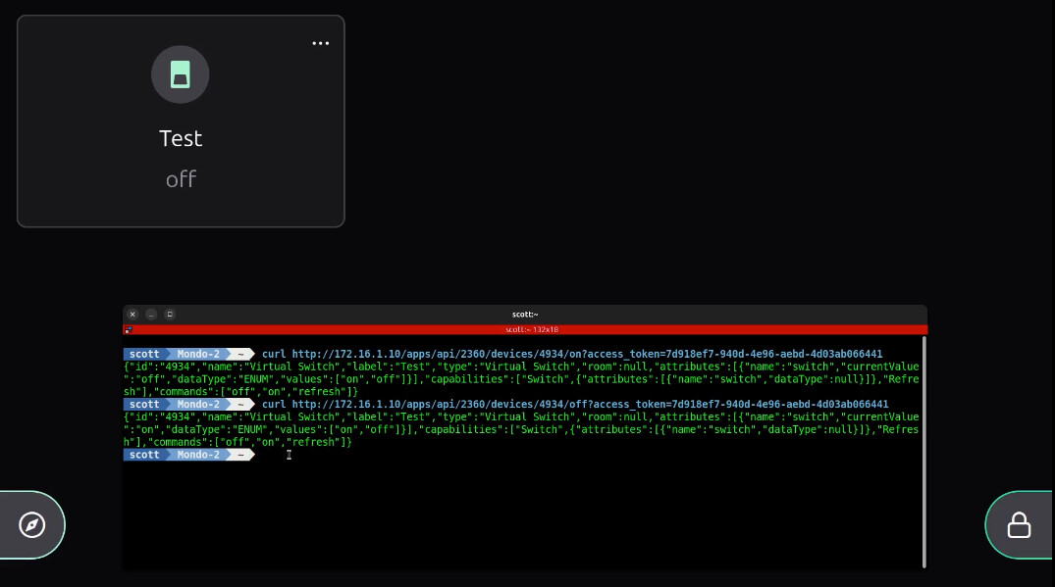Minimize the terminal window
Viewport: 1055px width, 587px height.
pos(151,315)
